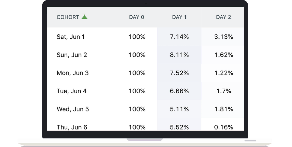Click the 7.14% Day 1 retention cell
The height and width of the screenshot is (147, 292).
click(x=179, y=37)
